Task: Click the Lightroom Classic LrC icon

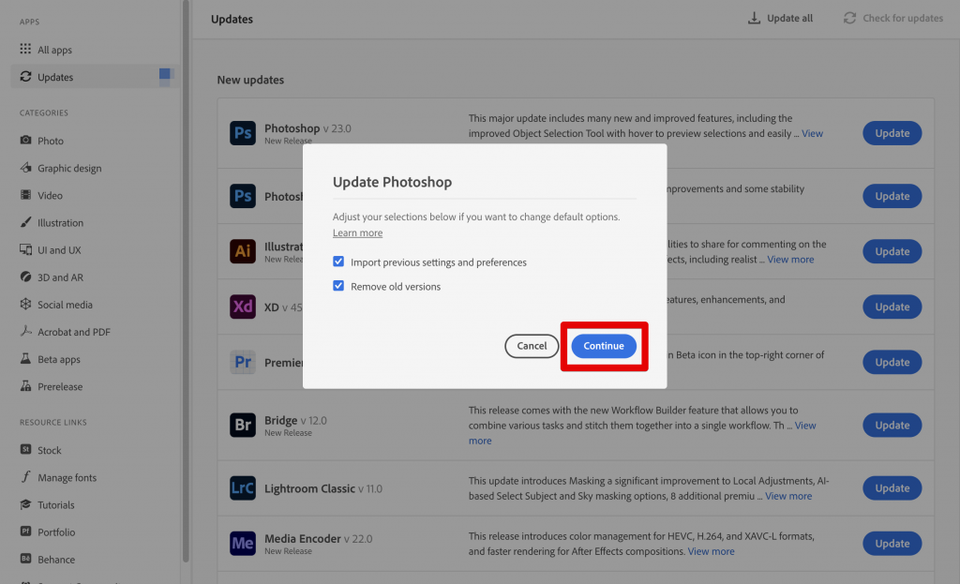Action: [243, 487]
